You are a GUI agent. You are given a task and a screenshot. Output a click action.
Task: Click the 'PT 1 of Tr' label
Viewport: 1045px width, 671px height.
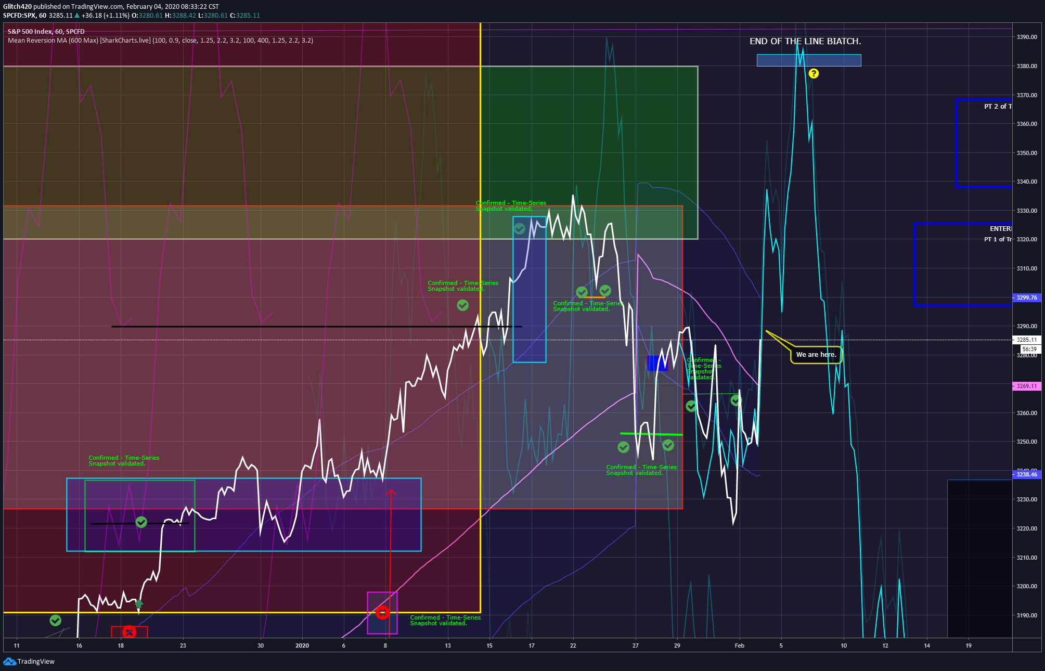tap(998, 239)
